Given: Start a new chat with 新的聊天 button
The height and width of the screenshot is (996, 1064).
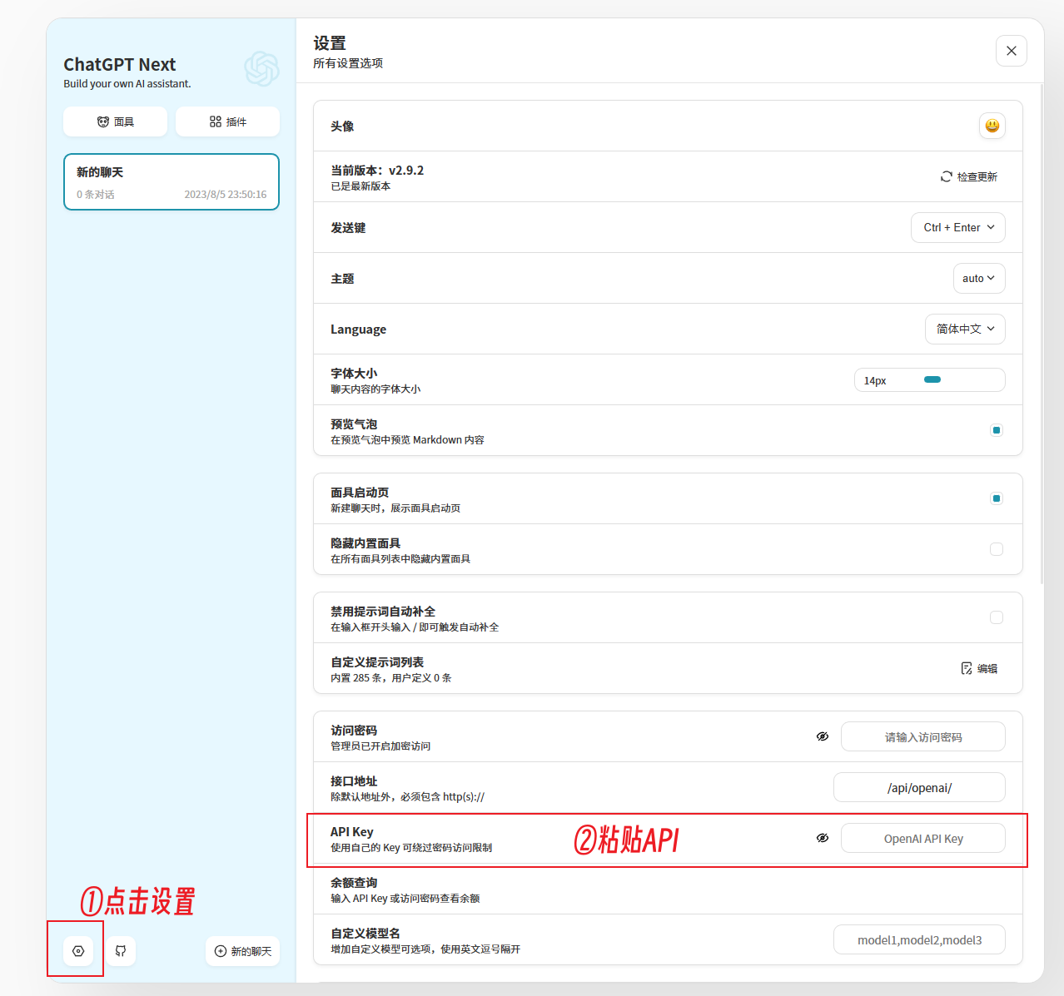Looking at the screenshot, I should pyautogui.click(x=243, y=951).
